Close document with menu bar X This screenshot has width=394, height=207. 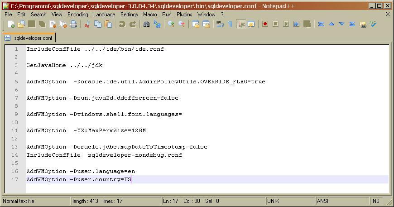pyautogui.click(x=388, y=14)
